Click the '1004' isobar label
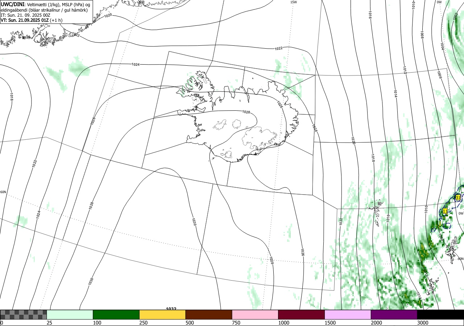This screenshot has width=464, height=326. (x=442, y=46)
